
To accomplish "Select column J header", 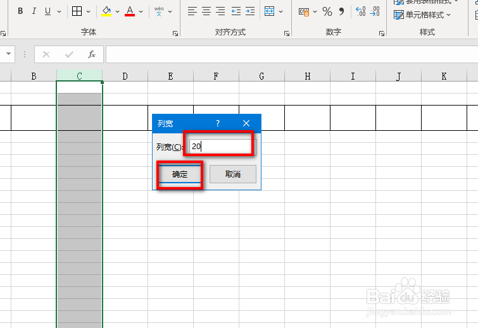I will 398,76.
